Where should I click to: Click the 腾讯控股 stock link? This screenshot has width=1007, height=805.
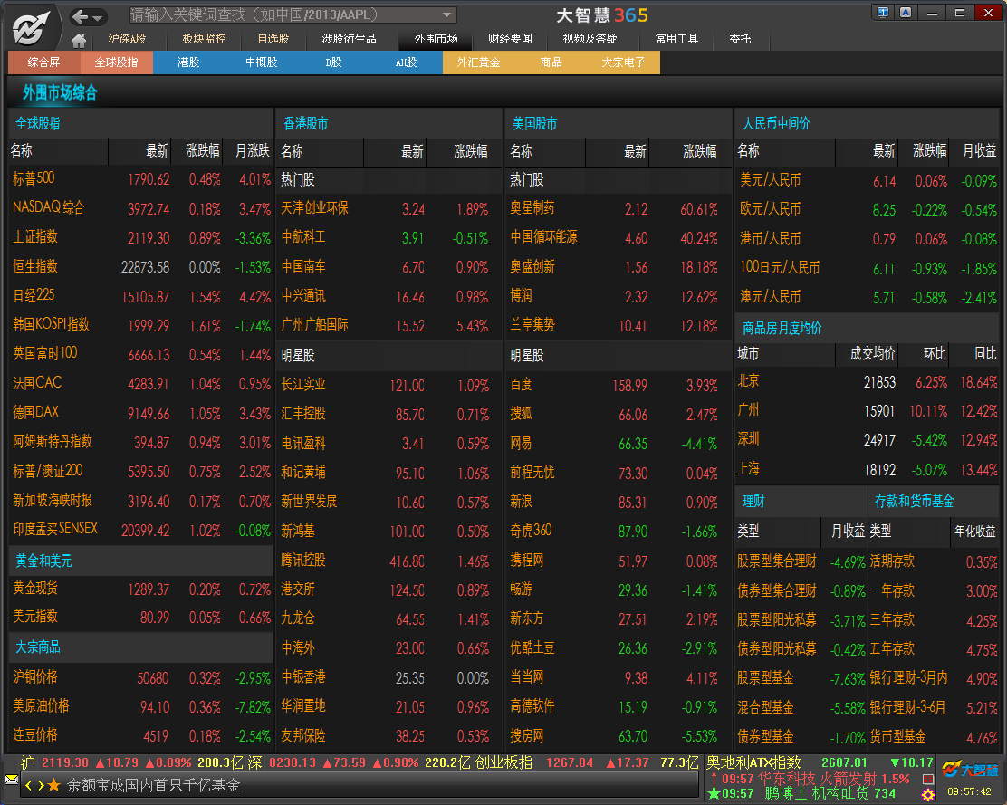click(x=302, y=561)
